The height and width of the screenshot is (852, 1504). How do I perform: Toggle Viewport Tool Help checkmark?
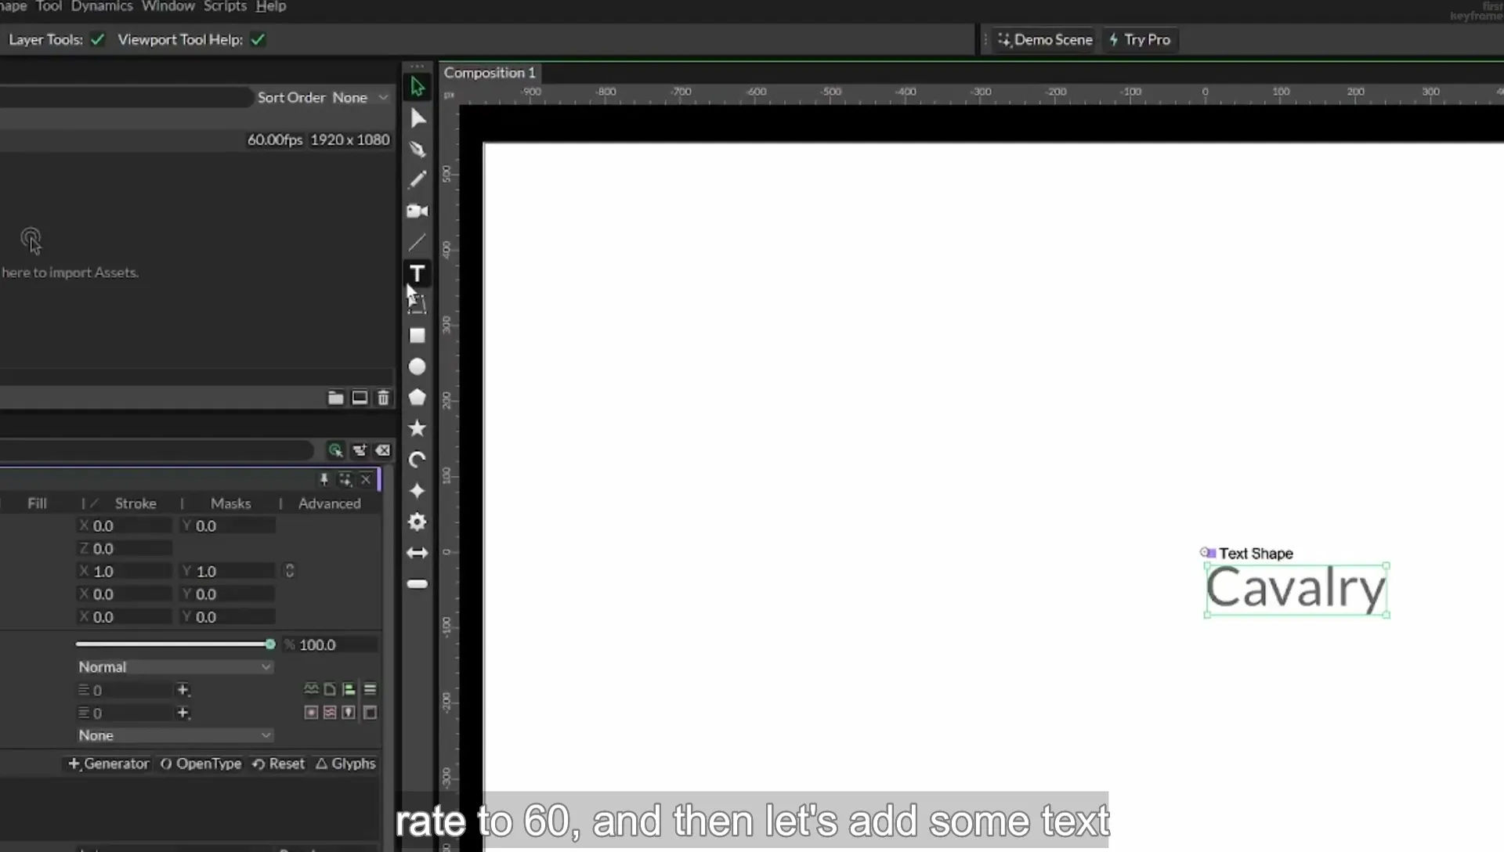pyautogui.click(x=258, y=39)
